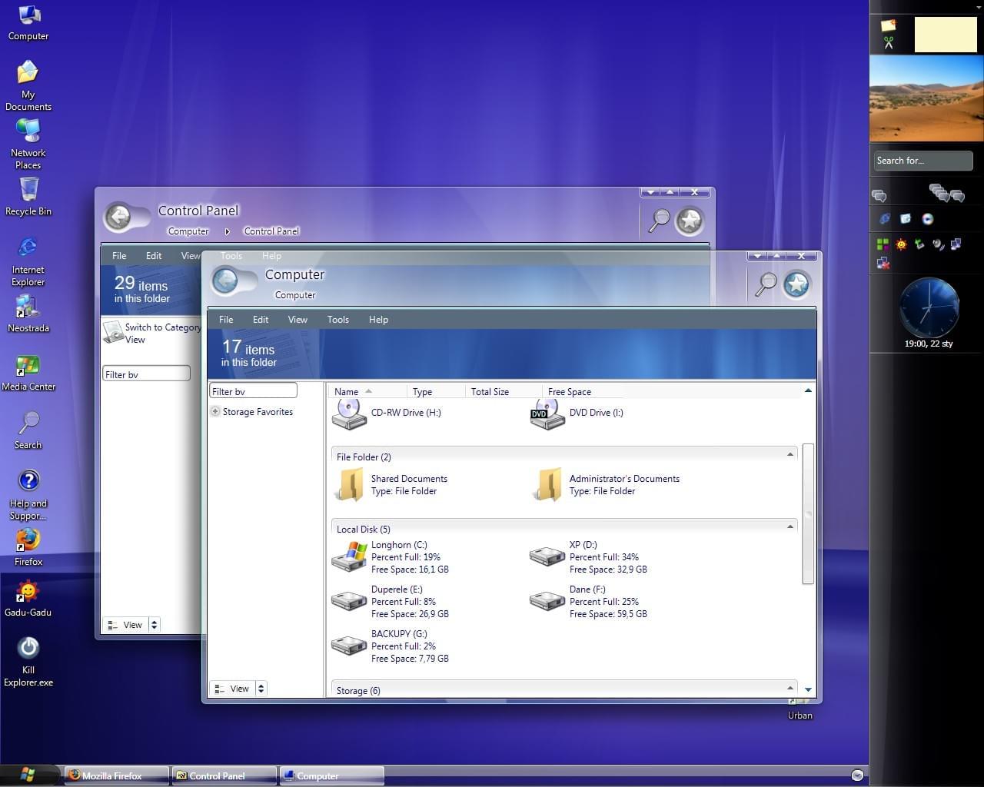Open the View dropdown in Control Panel window
Viewport: 984px width, 787px height.
[x=154, y=625]
